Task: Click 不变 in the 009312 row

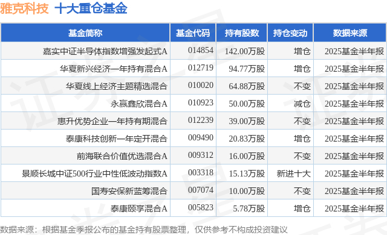Action: (302, 156)
